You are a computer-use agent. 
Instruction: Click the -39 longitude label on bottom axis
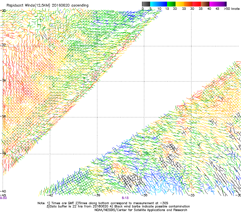click(97, 195)
